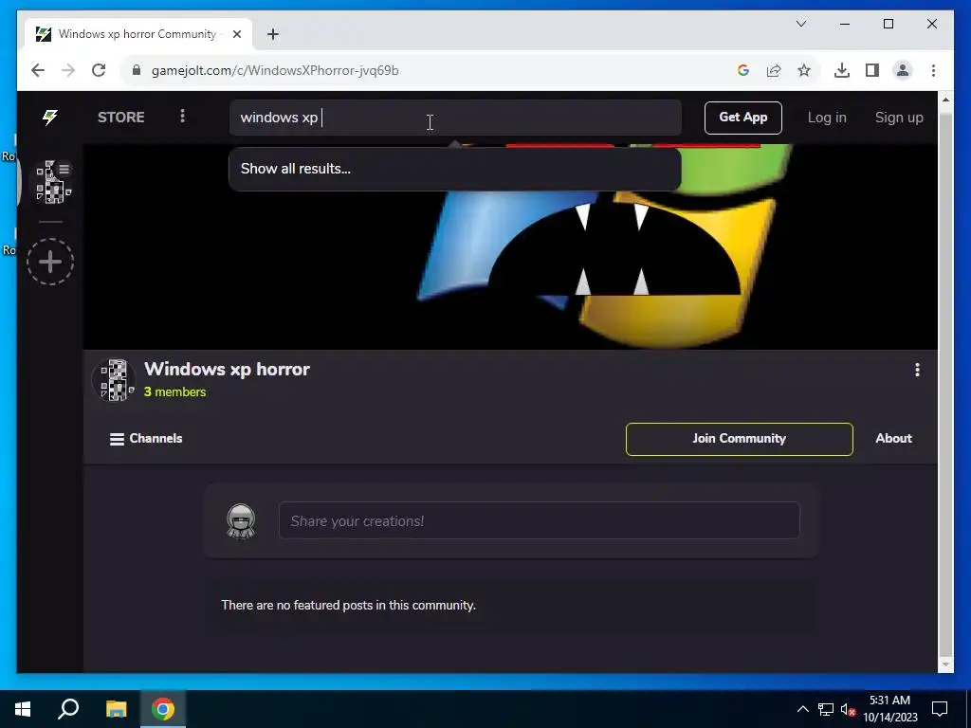Click the user avatar next to post box
The width and height of the screenshot is (971, 728).
[241, 521]
